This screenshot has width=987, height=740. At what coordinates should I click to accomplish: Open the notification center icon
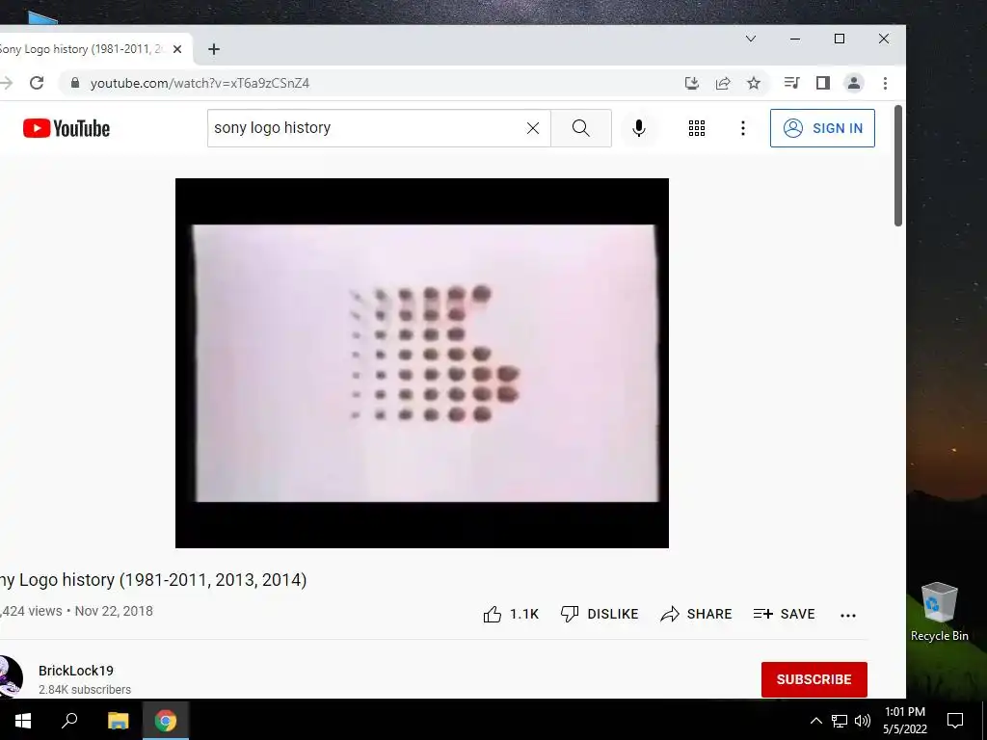(955, 721)
